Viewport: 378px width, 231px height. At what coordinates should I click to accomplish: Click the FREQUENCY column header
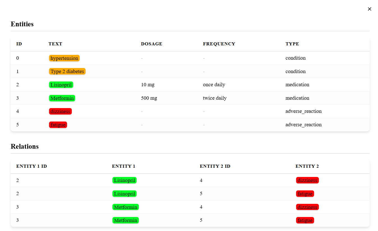(x=219, y=44)
